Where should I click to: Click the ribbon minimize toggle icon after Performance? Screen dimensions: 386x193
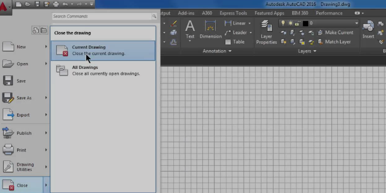click(x=357, y=13)
